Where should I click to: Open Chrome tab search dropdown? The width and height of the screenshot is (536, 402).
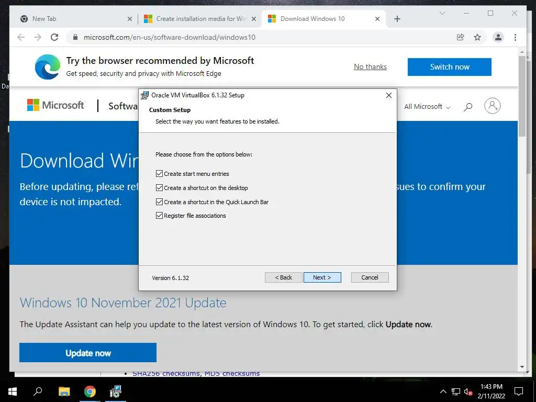442,13
